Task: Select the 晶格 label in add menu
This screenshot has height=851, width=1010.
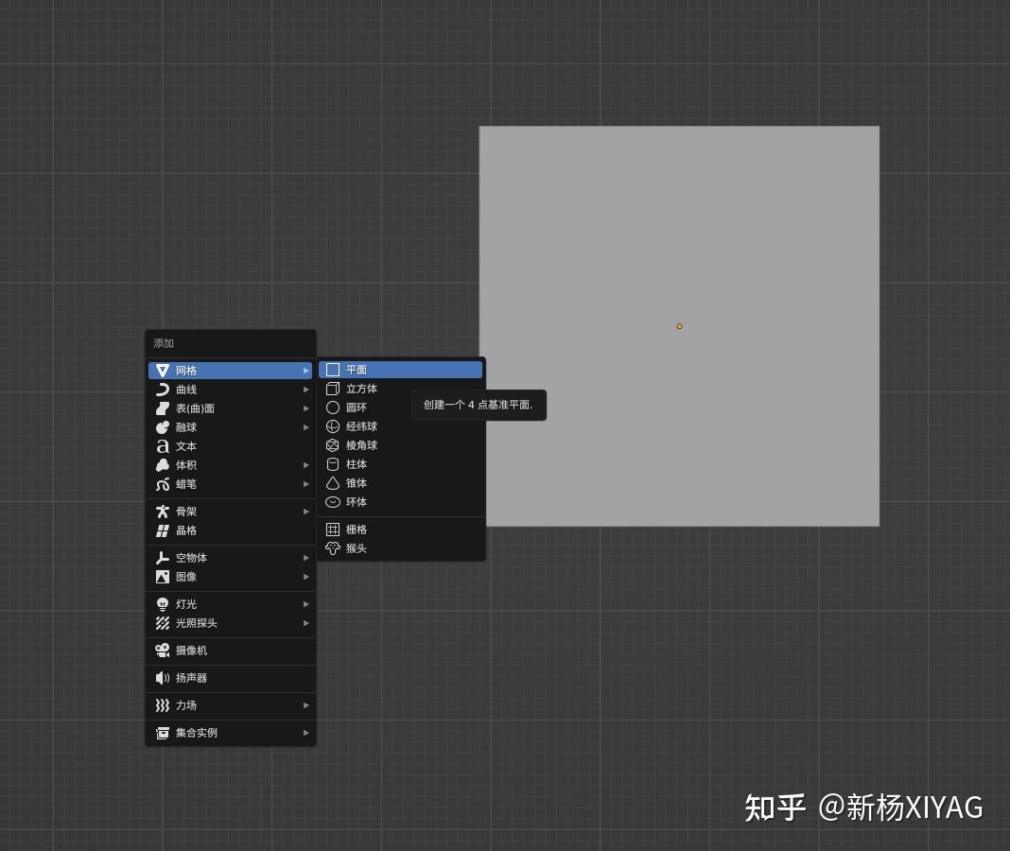Action: (x=186, y=530)
